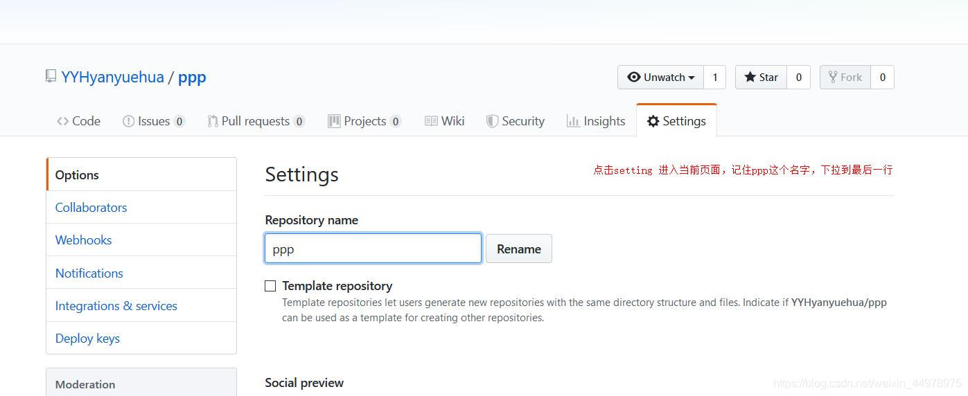The height and width of the screenshot is (396, 968).
Task: Click the Template repository label
Action: click(x=337, y=286)
